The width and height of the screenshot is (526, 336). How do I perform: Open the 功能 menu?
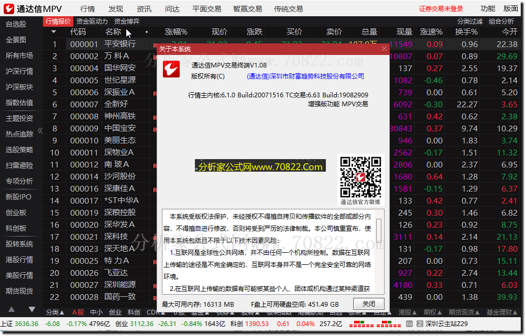[x=488, y=9]
